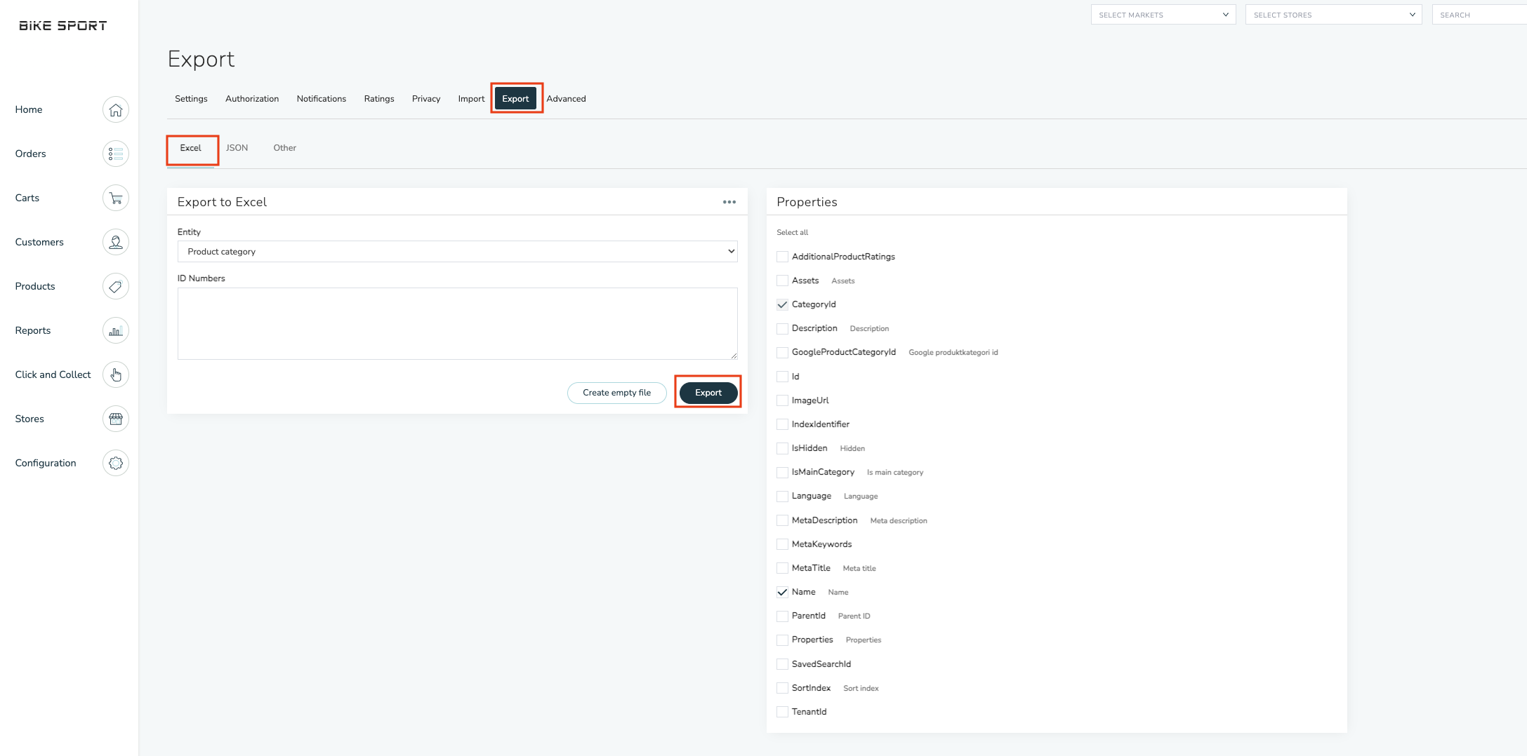Open Reports via the bar chart icon
Image resolution: width=1527 pixels, height=756 pixels.
(x=115, y=330)
